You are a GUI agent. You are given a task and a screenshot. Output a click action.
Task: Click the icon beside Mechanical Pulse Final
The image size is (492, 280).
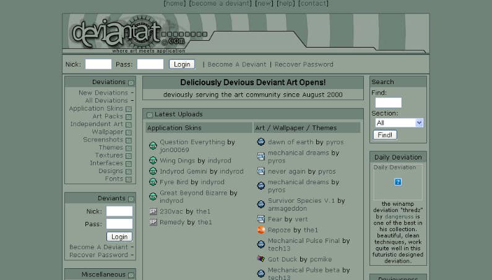pos(261,244)
